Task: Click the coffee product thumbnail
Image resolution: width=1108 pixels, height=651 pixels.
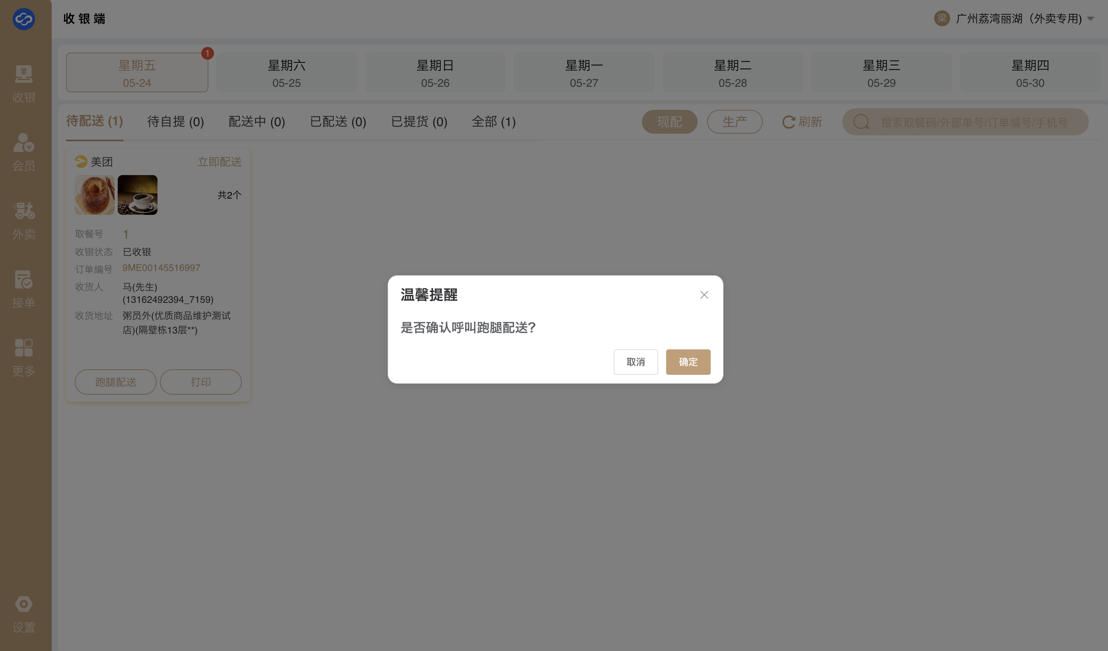Action: pos(138,195)
